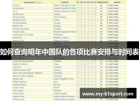Open the Thailand country page

pos(57,61)
